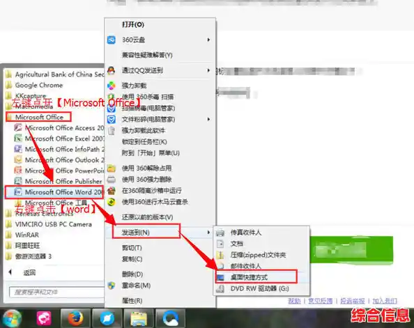Choose 剪切(T) in context menu
Image resolution: width=414 pixels, height=328 pixels.
(132, 248)
